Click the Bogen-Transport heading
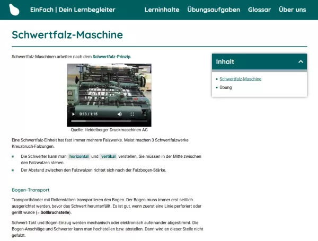This screenshot has height=241, width=318. (30, 190)
